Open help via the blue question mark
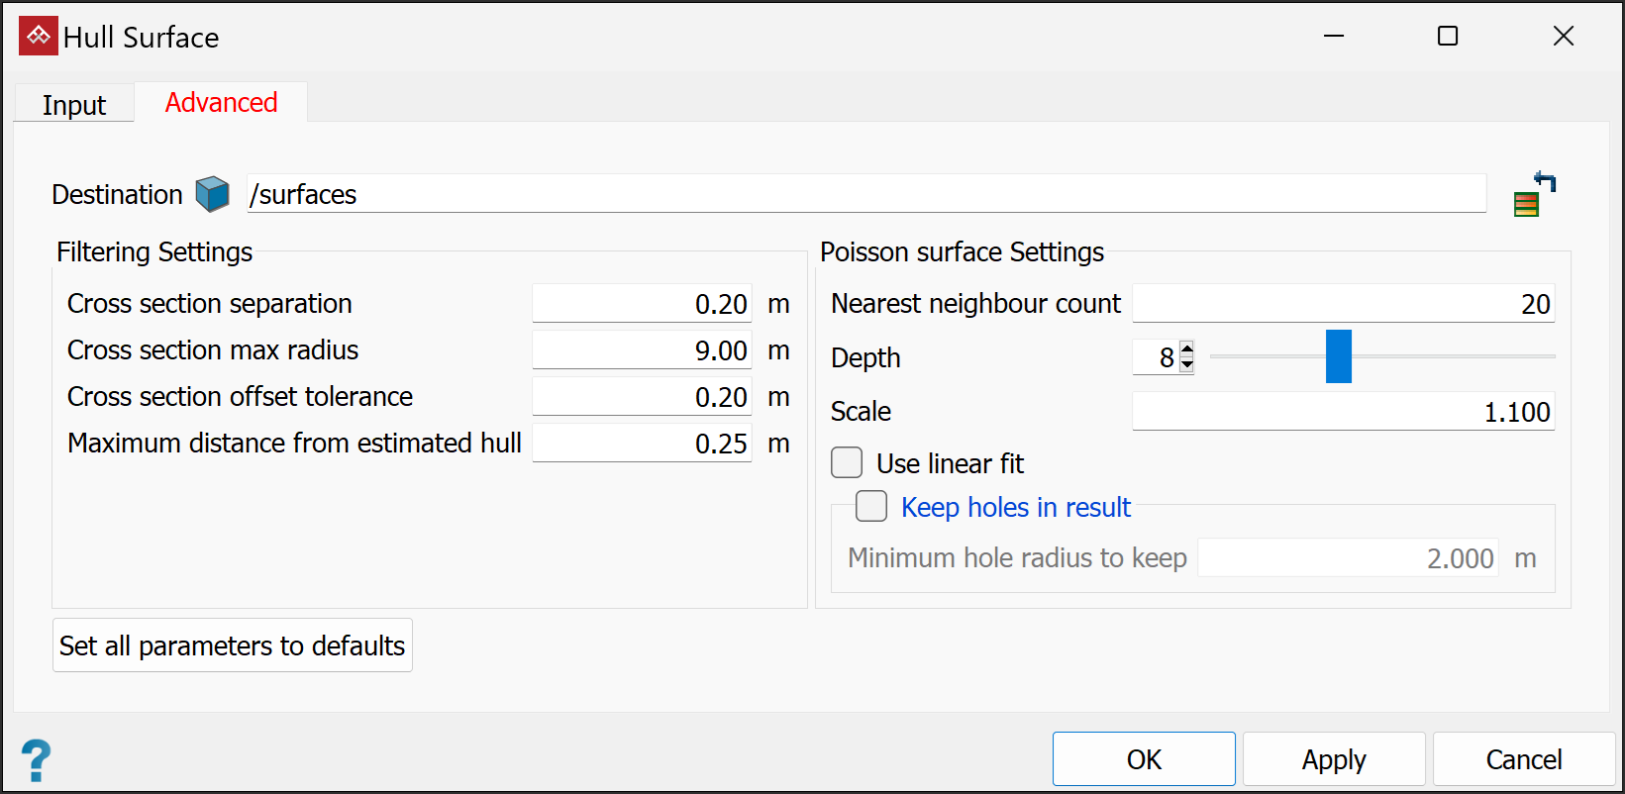1625x794 pixels. (x=36, y=760)
